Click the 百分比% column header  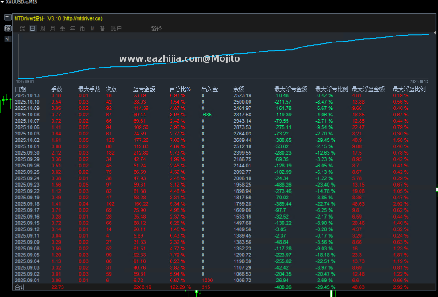180,89
